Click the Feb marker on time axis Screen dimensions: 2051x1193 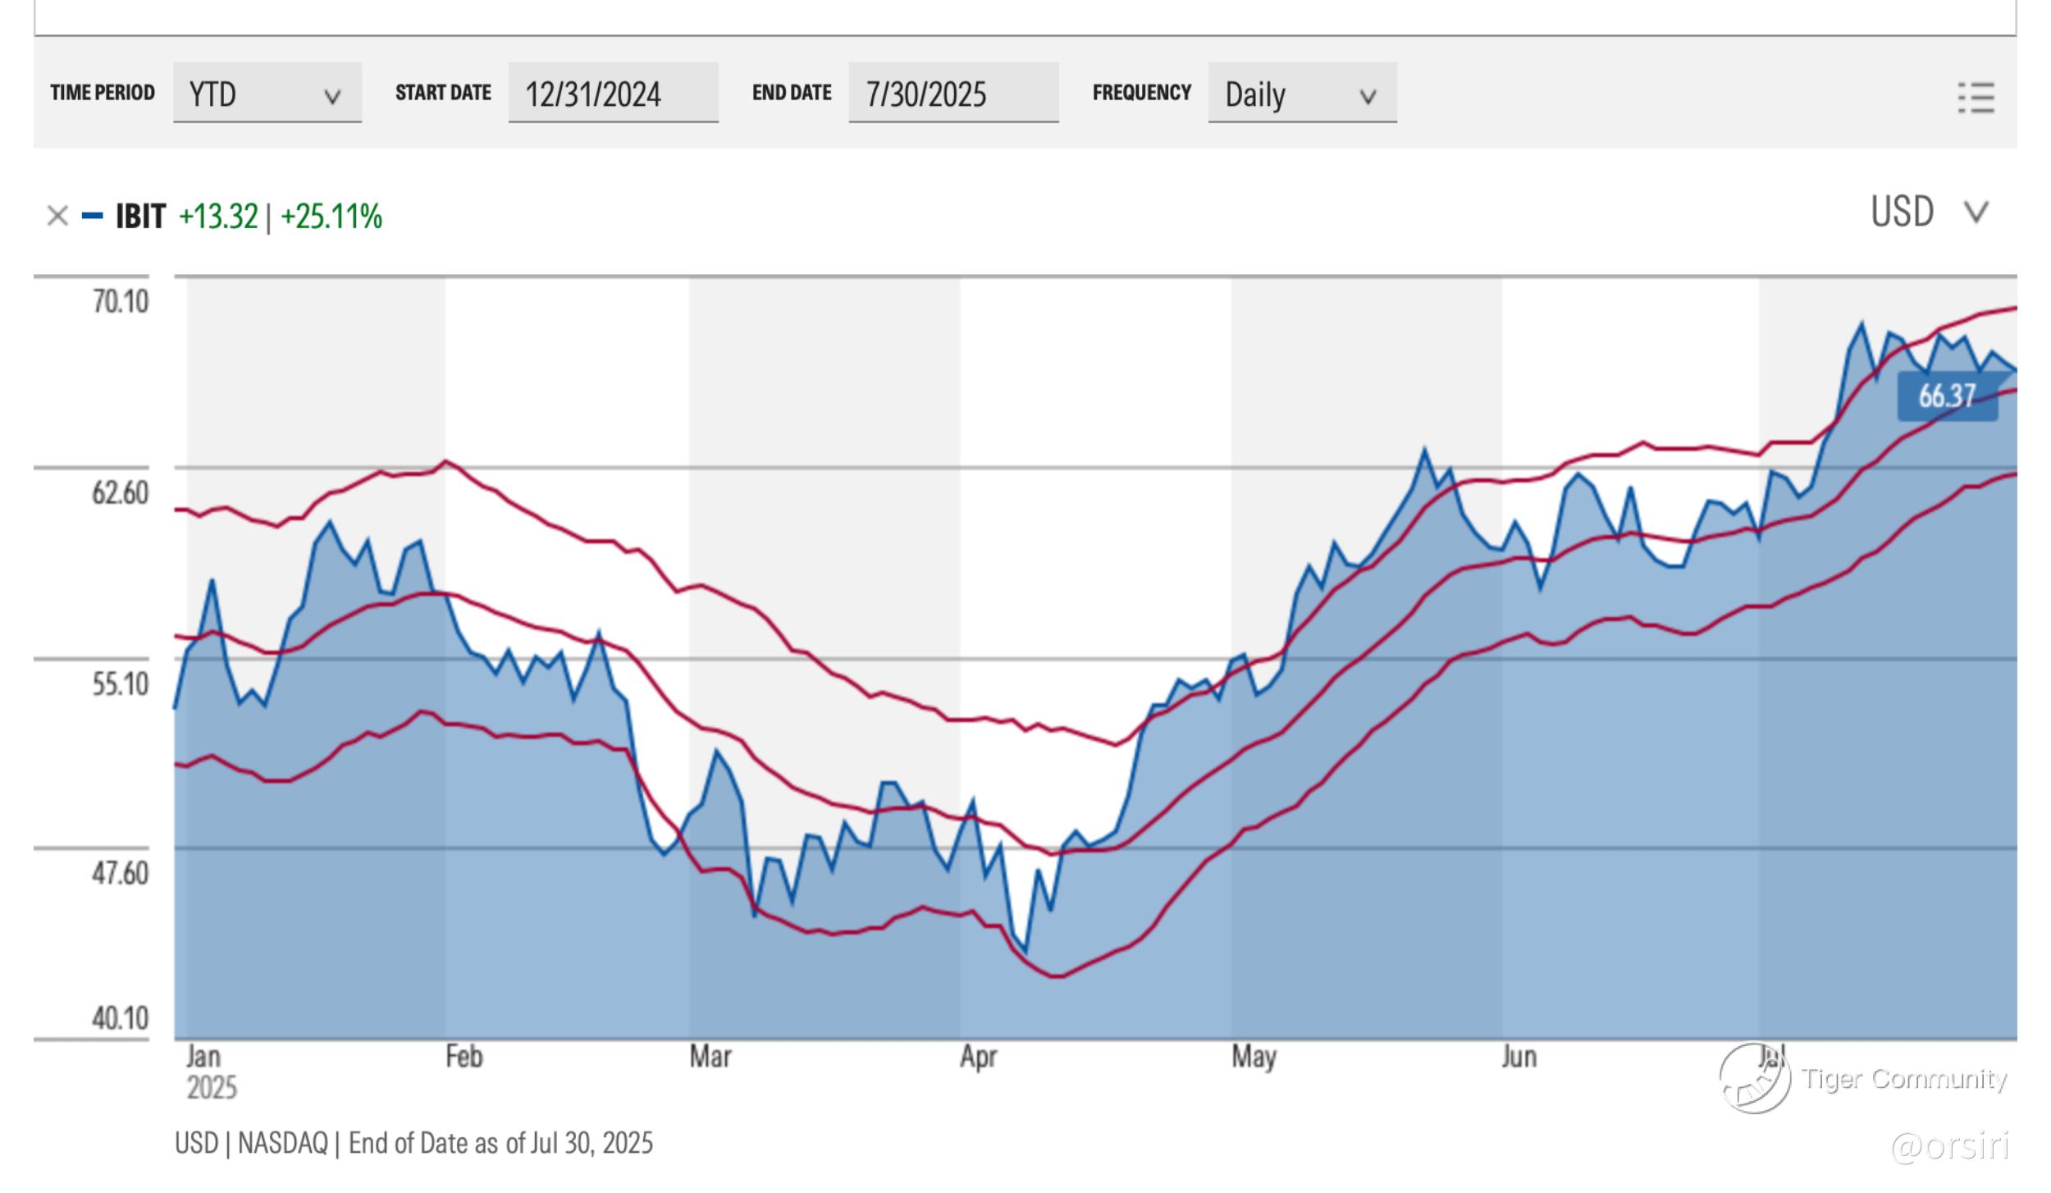pyautogui.click(x=464, y=1057)
